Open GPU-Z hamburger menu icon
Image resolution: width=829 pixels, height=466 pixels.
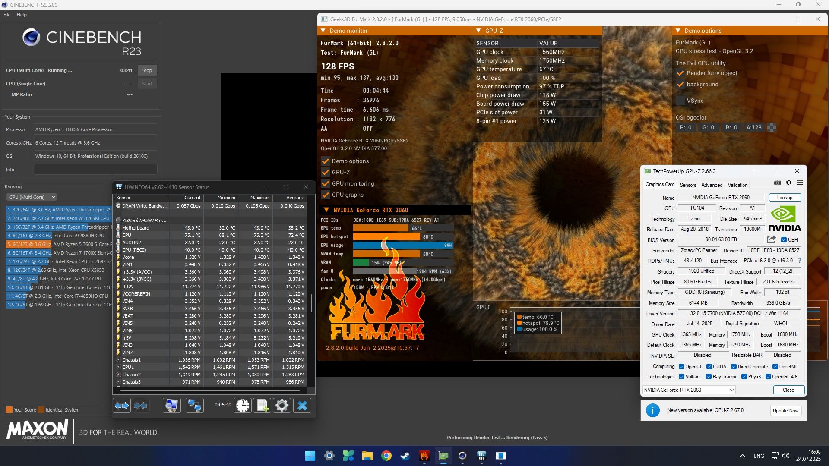(800, 183)
